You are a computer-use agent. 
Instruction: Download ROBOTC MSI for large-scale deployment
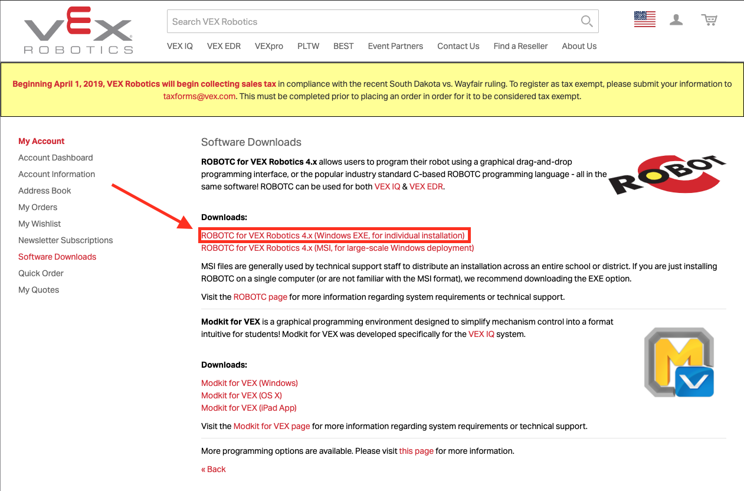tap(337, 248)
